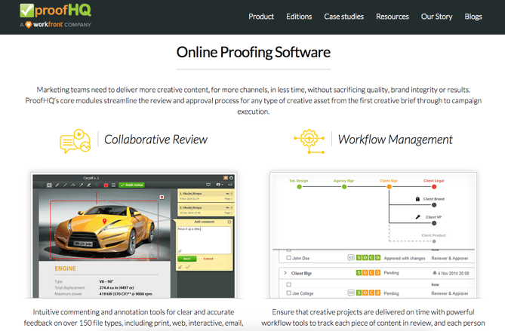Pick the red color swatch in viewer toolbar
Screen dimensions: 505x331
pos(106,185)
